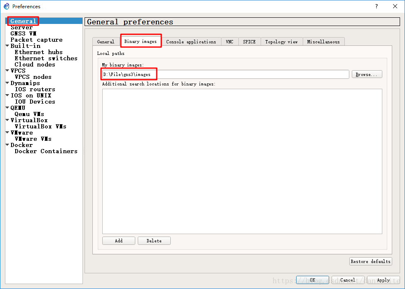Open VPCS nodes settings
The image size is (405, 289).
tap(33, 77)
